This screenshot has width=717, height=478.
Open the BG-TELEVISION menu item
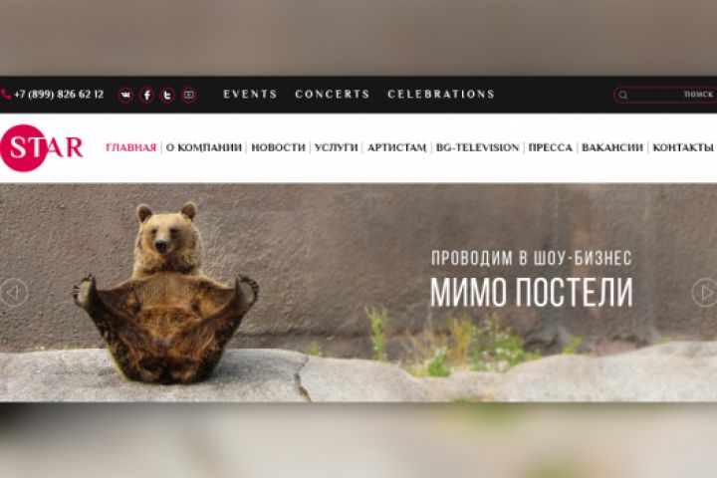477,147
